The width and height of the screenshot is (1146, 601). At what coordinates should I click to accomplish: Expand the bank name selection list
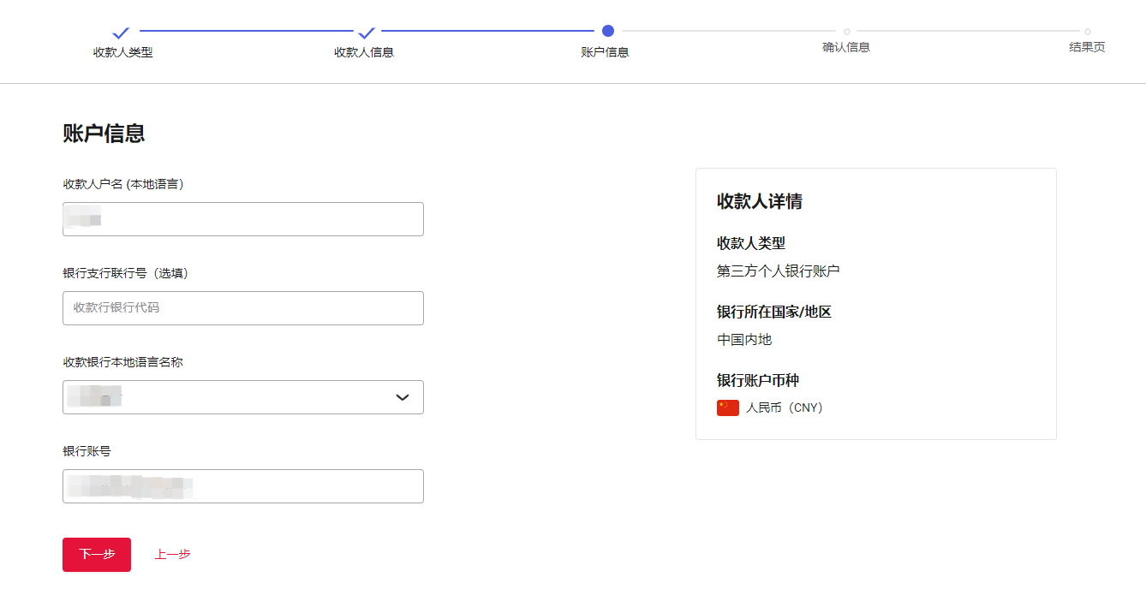click(x=242, y=396)
